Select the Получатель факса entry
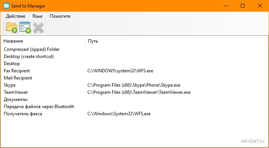This screenshot has height=148, width=269. pos(23,114)
